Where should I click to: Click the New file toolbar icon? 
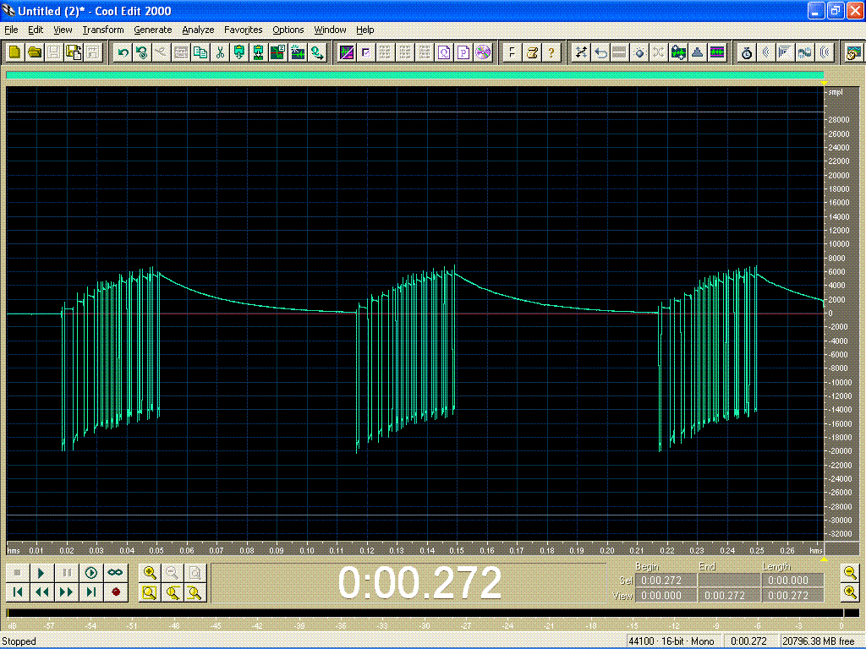coord(15,52)
